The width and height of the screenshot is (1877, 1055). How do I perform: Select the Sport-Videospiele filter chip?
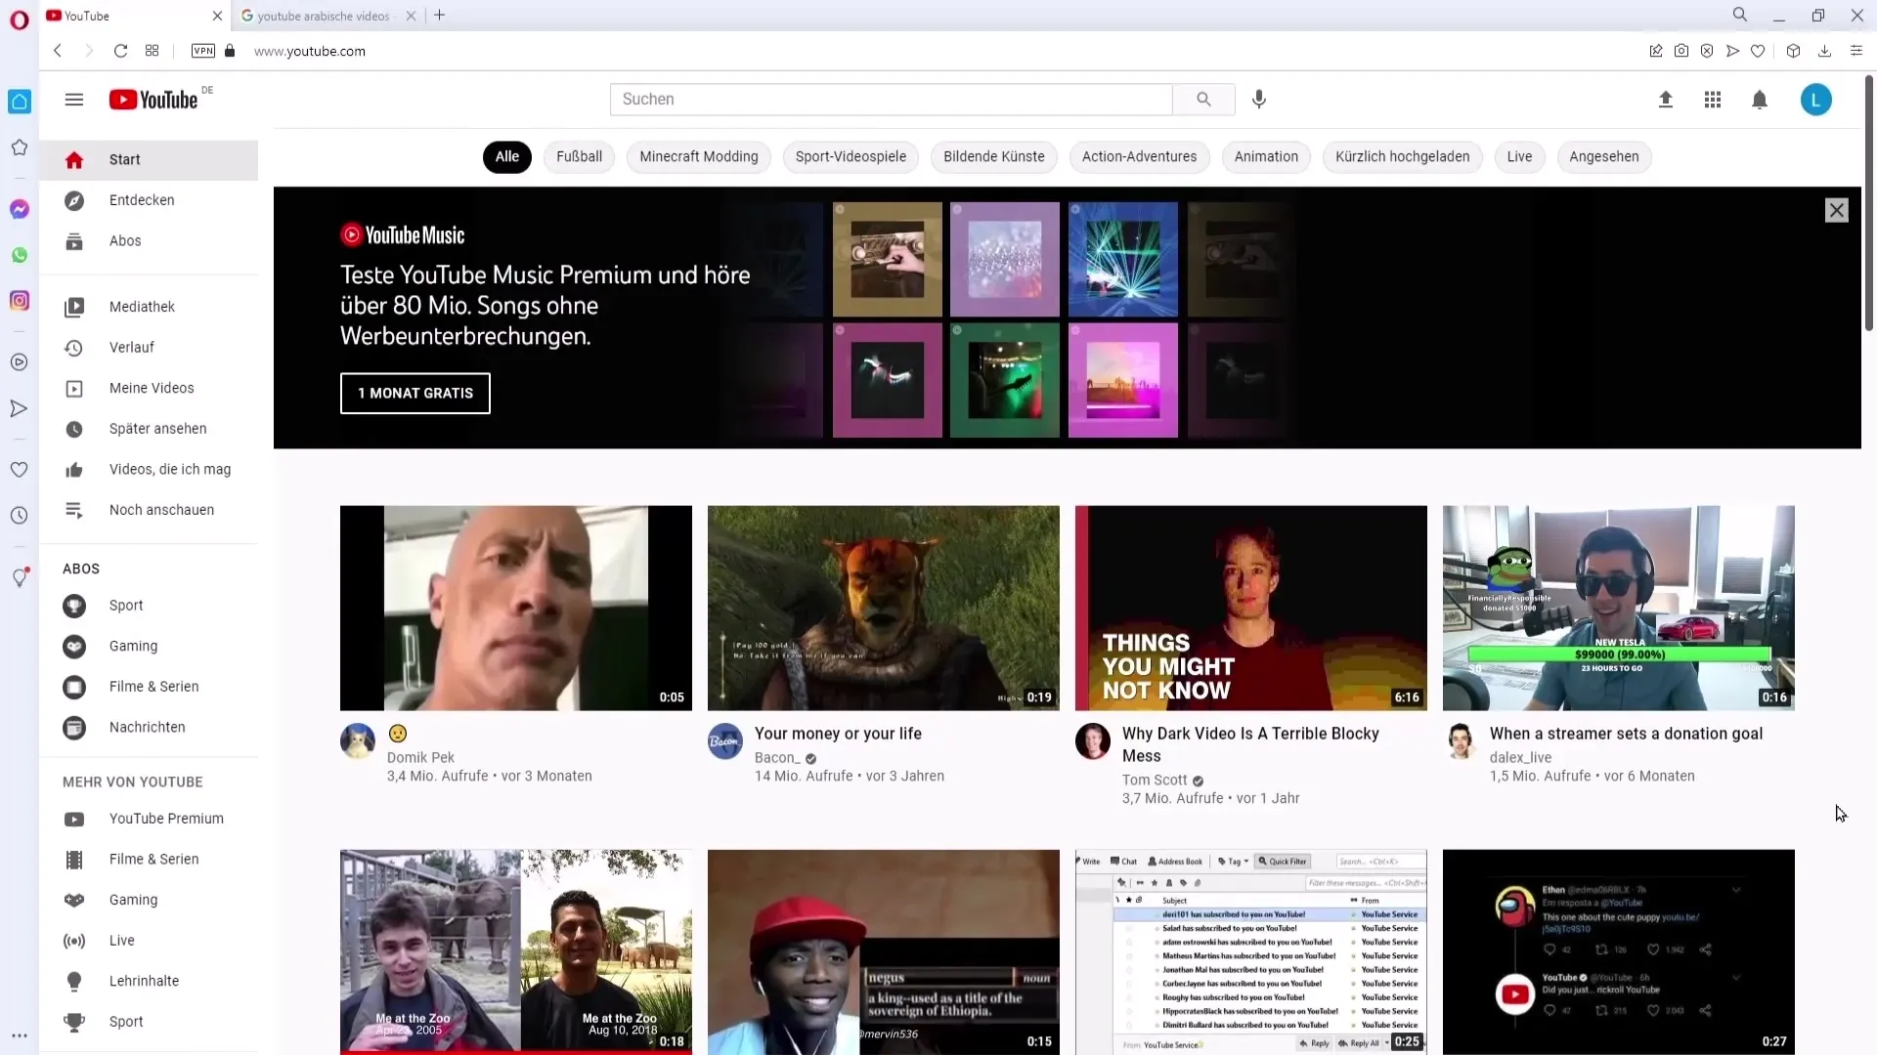851,156
